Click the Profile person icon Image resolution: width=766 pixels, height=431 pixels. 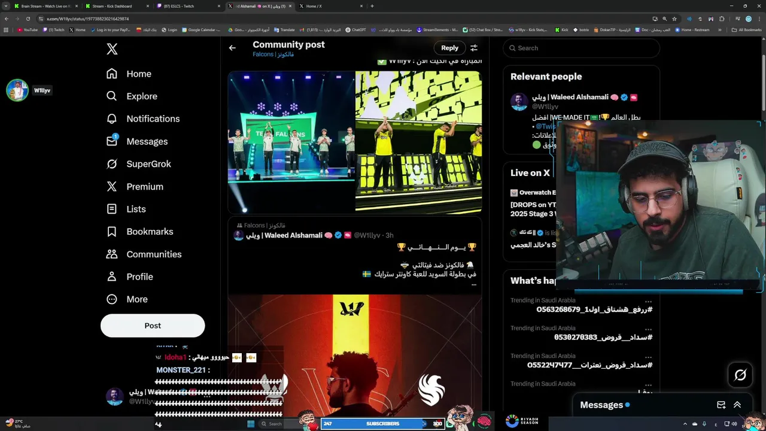point(112,277)
